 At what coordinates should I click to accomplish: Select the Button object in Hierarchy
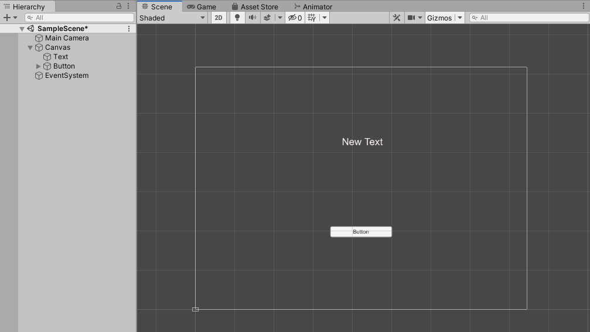coord(64,66)
